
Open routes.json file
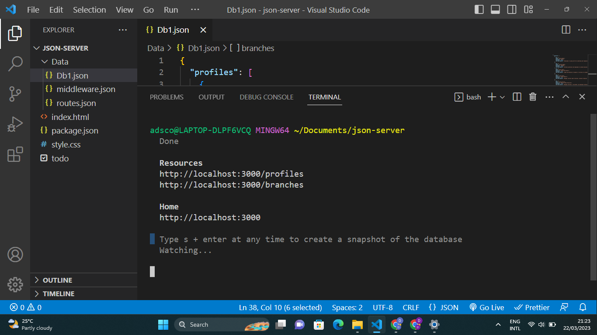point(84,103)
